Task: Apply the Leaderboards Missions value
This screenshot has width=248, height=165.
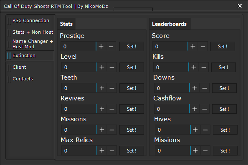Action: (x=225, y=151)
